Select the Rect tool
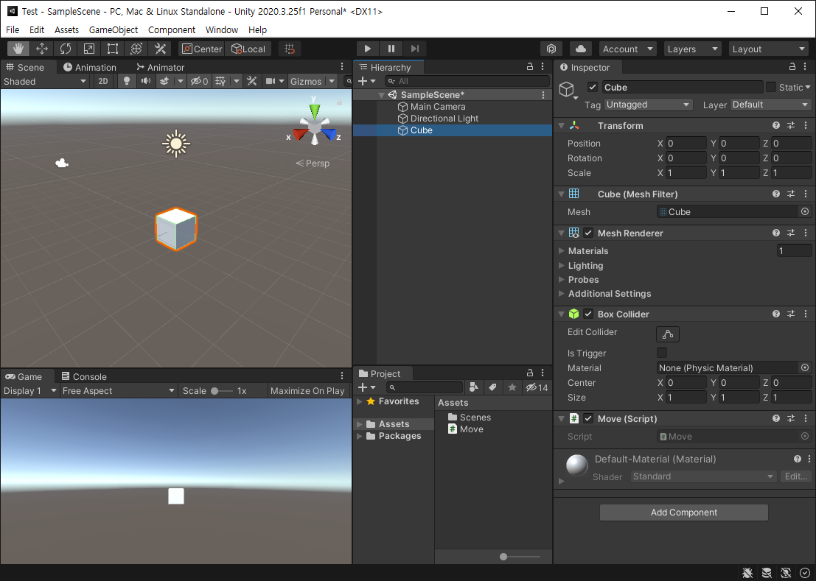Screen dimensions: 816x581 [x=112, y=49]
